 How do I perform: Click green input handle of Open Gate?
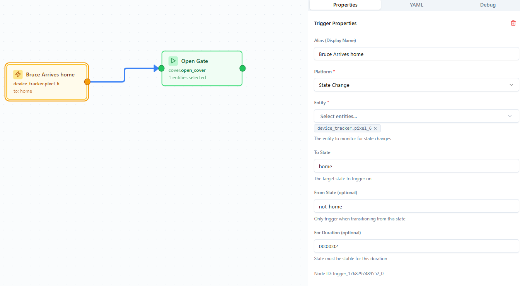(x=162, y=68)
